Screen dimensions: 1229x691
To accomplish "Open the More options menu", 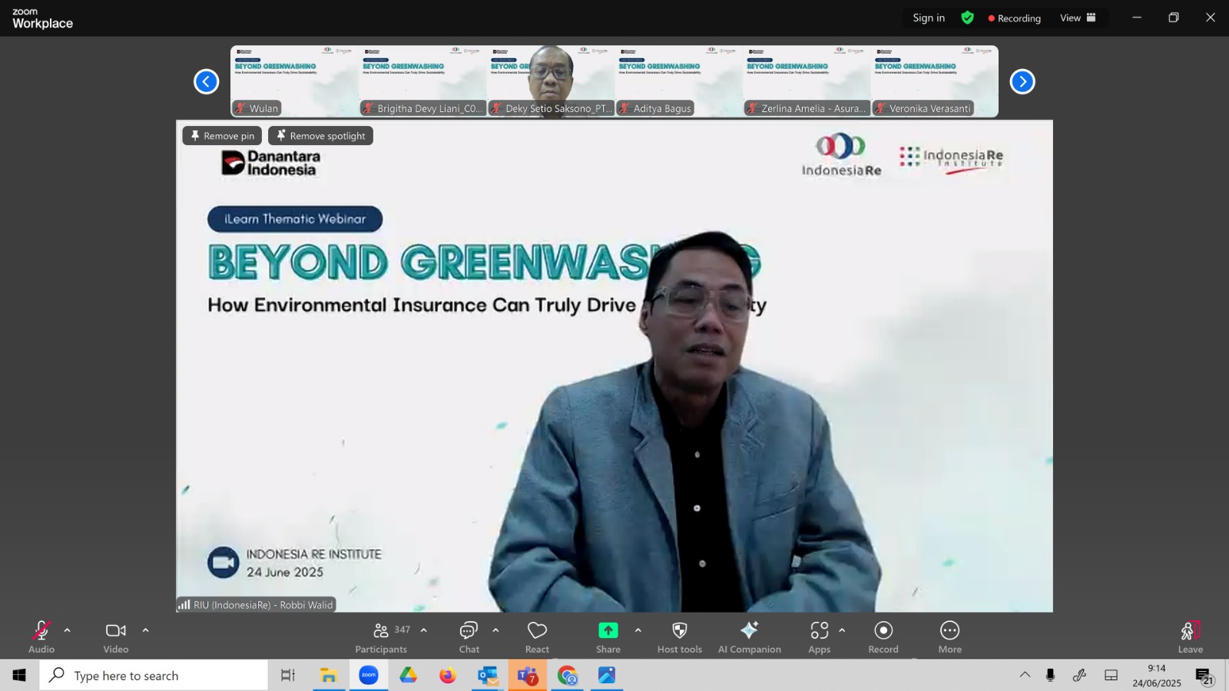I will 949,637.
